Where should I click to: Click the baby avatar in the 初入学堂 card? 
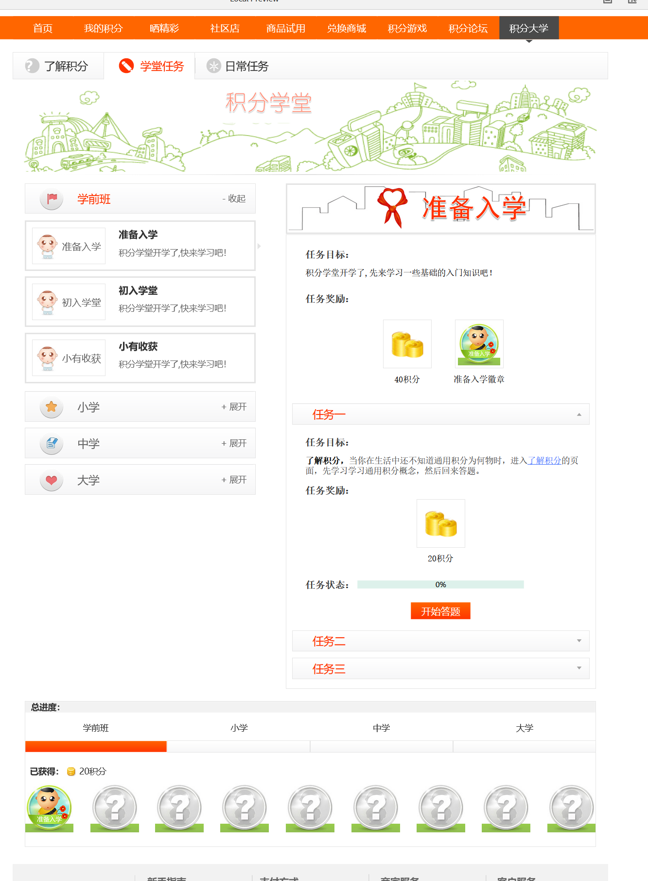click(48, 302)
